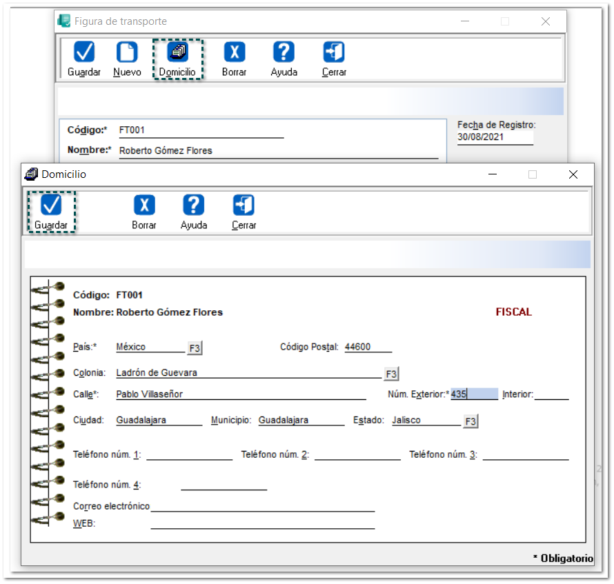The height and width of the screenshot is (584, 614).
Task: Close the Figura de transporte window
Action: coord(546,21)
